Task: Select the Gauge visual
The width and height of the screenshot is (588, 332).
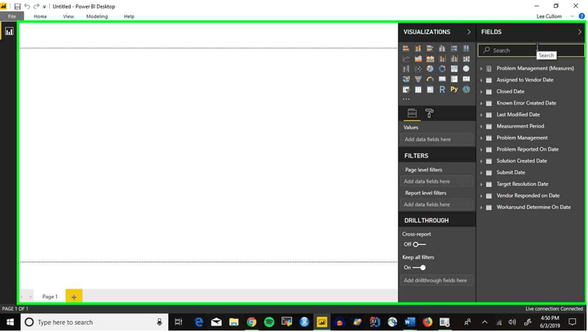Action: click(x=430, y=79)
